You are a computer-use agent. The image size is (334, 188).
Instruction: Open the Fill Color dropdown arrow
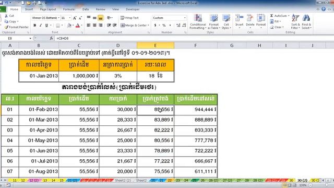(73, 26)
